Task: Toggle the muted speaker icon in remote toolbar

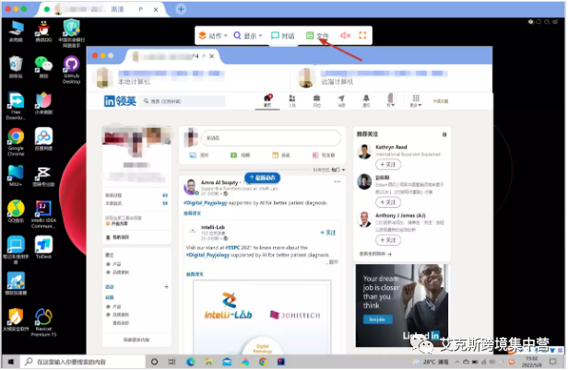Action: click(x=346, y=35)
